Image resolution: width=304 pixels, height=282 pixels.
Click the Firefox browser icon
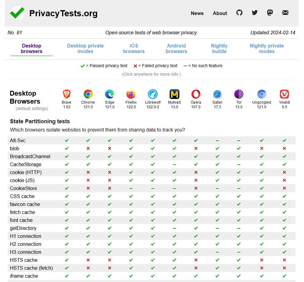pos(131,94)
